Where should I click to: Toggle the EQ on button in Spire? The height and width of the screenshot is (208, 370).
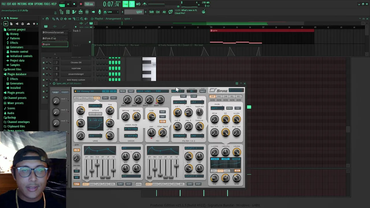tap(237, 171)
